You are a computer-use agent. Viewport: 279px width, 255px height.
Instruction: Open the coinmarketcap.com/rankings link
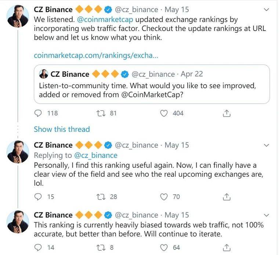point(96,55)
